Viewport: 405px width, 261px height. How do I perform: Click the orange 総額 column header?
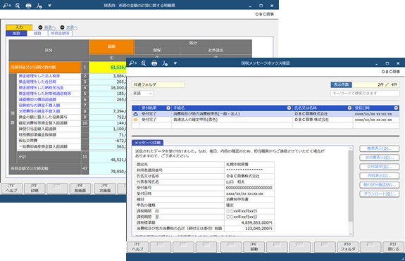point(111,46)
